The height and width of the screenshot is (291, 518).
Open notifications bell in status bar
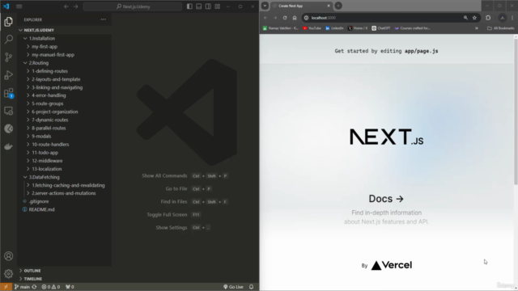tap(251, 287)
